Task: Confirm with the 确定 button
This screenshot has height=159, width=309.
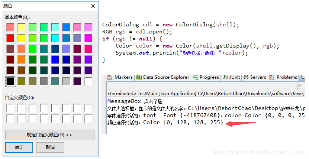Action: [x=19, y=147]
